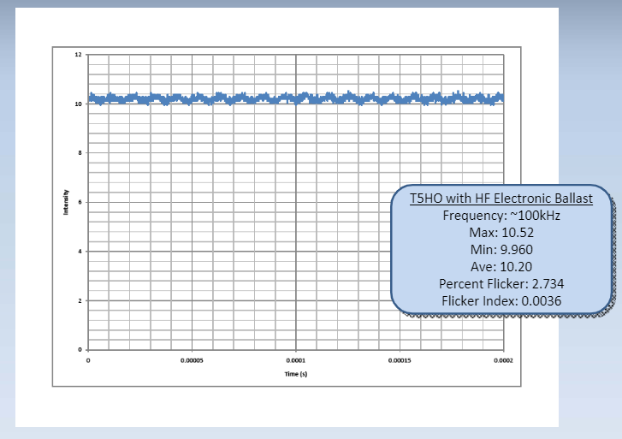The image size is (622, 439).
Task: Select the 'Frequency: ~100kHz' line
Action: pyautogui.click(x=501, y=215)
